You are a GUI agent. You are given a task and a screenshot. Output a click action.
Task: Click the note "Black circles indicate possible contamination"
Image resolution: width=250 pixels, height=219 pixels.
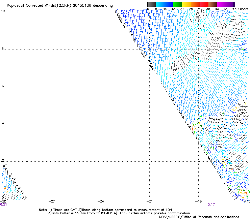tap(154, 213)
